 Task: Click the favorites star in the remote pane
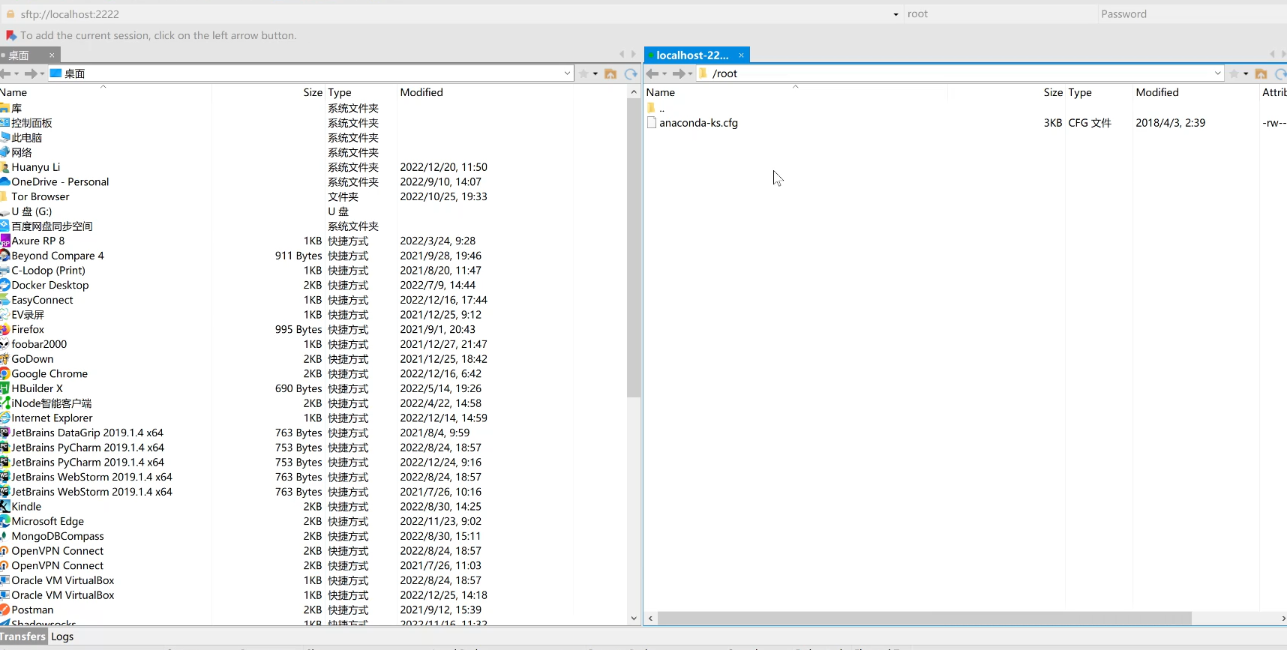point(1234,73)
